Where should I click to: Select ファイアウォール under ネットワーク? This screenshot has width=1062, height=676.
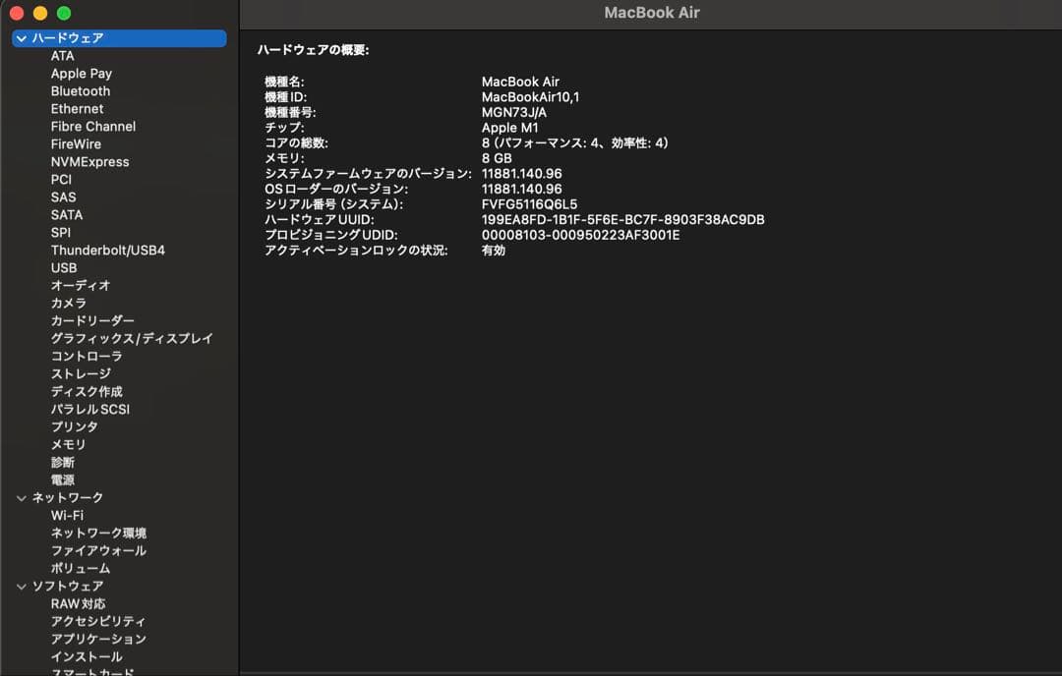click(98, 550)
